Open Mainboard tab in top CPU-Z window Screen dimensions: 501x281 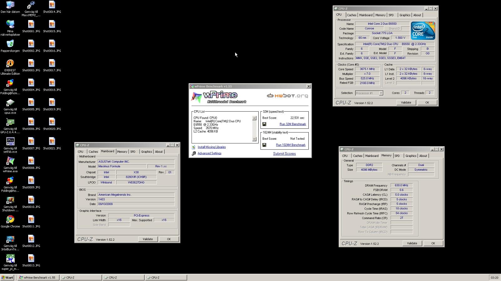coord(366,15)
